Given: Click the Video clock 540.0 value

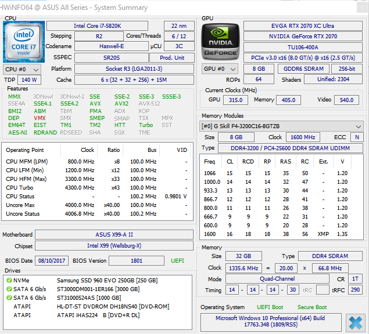Looking at the screenshot, I should click(x=346, y=100).
